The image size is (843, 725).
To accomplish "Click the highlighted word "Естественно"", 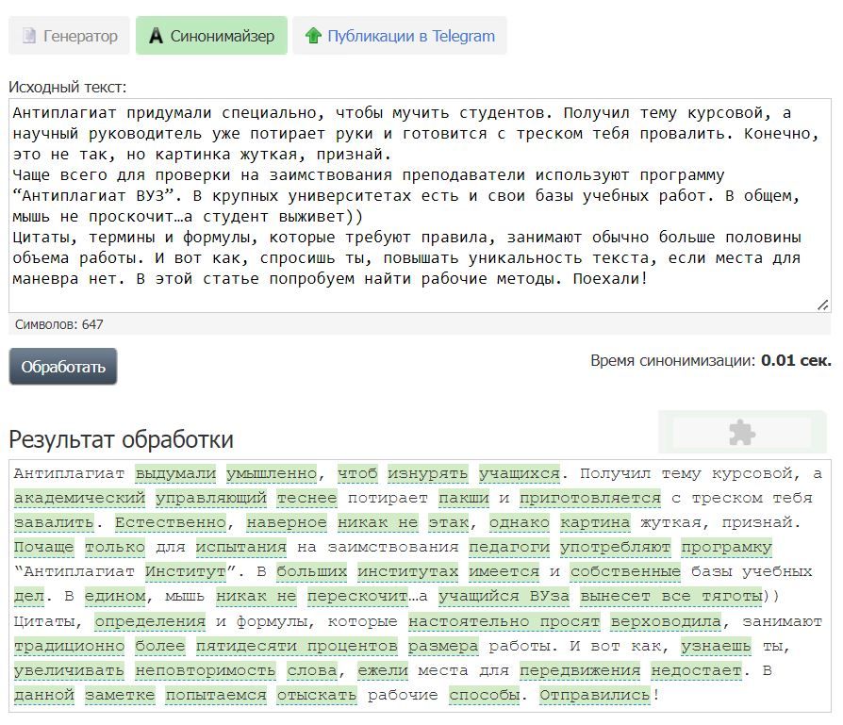I will click(180, 522).
